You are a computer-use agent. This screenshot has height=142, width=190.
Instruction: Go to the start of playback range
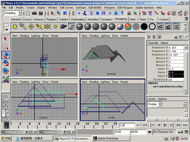139,125
